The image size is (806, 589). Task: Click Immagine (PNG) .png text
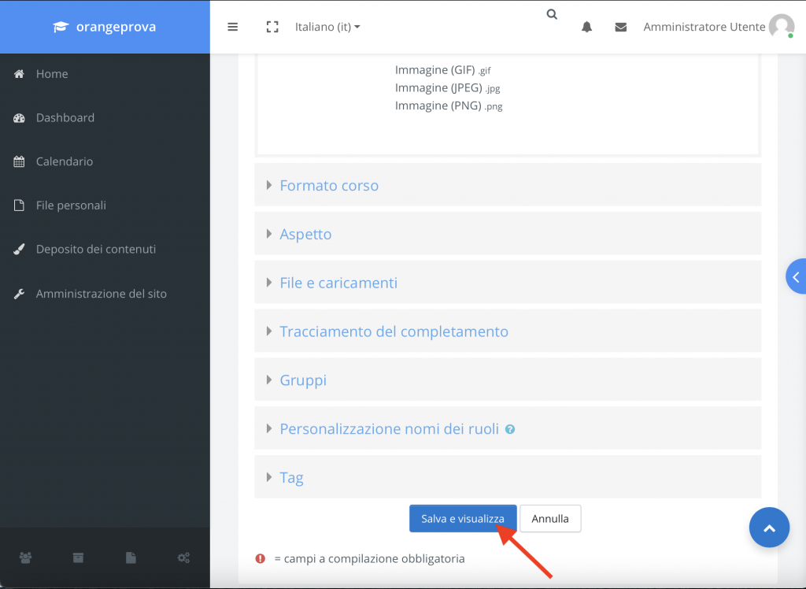click(449, 106)
